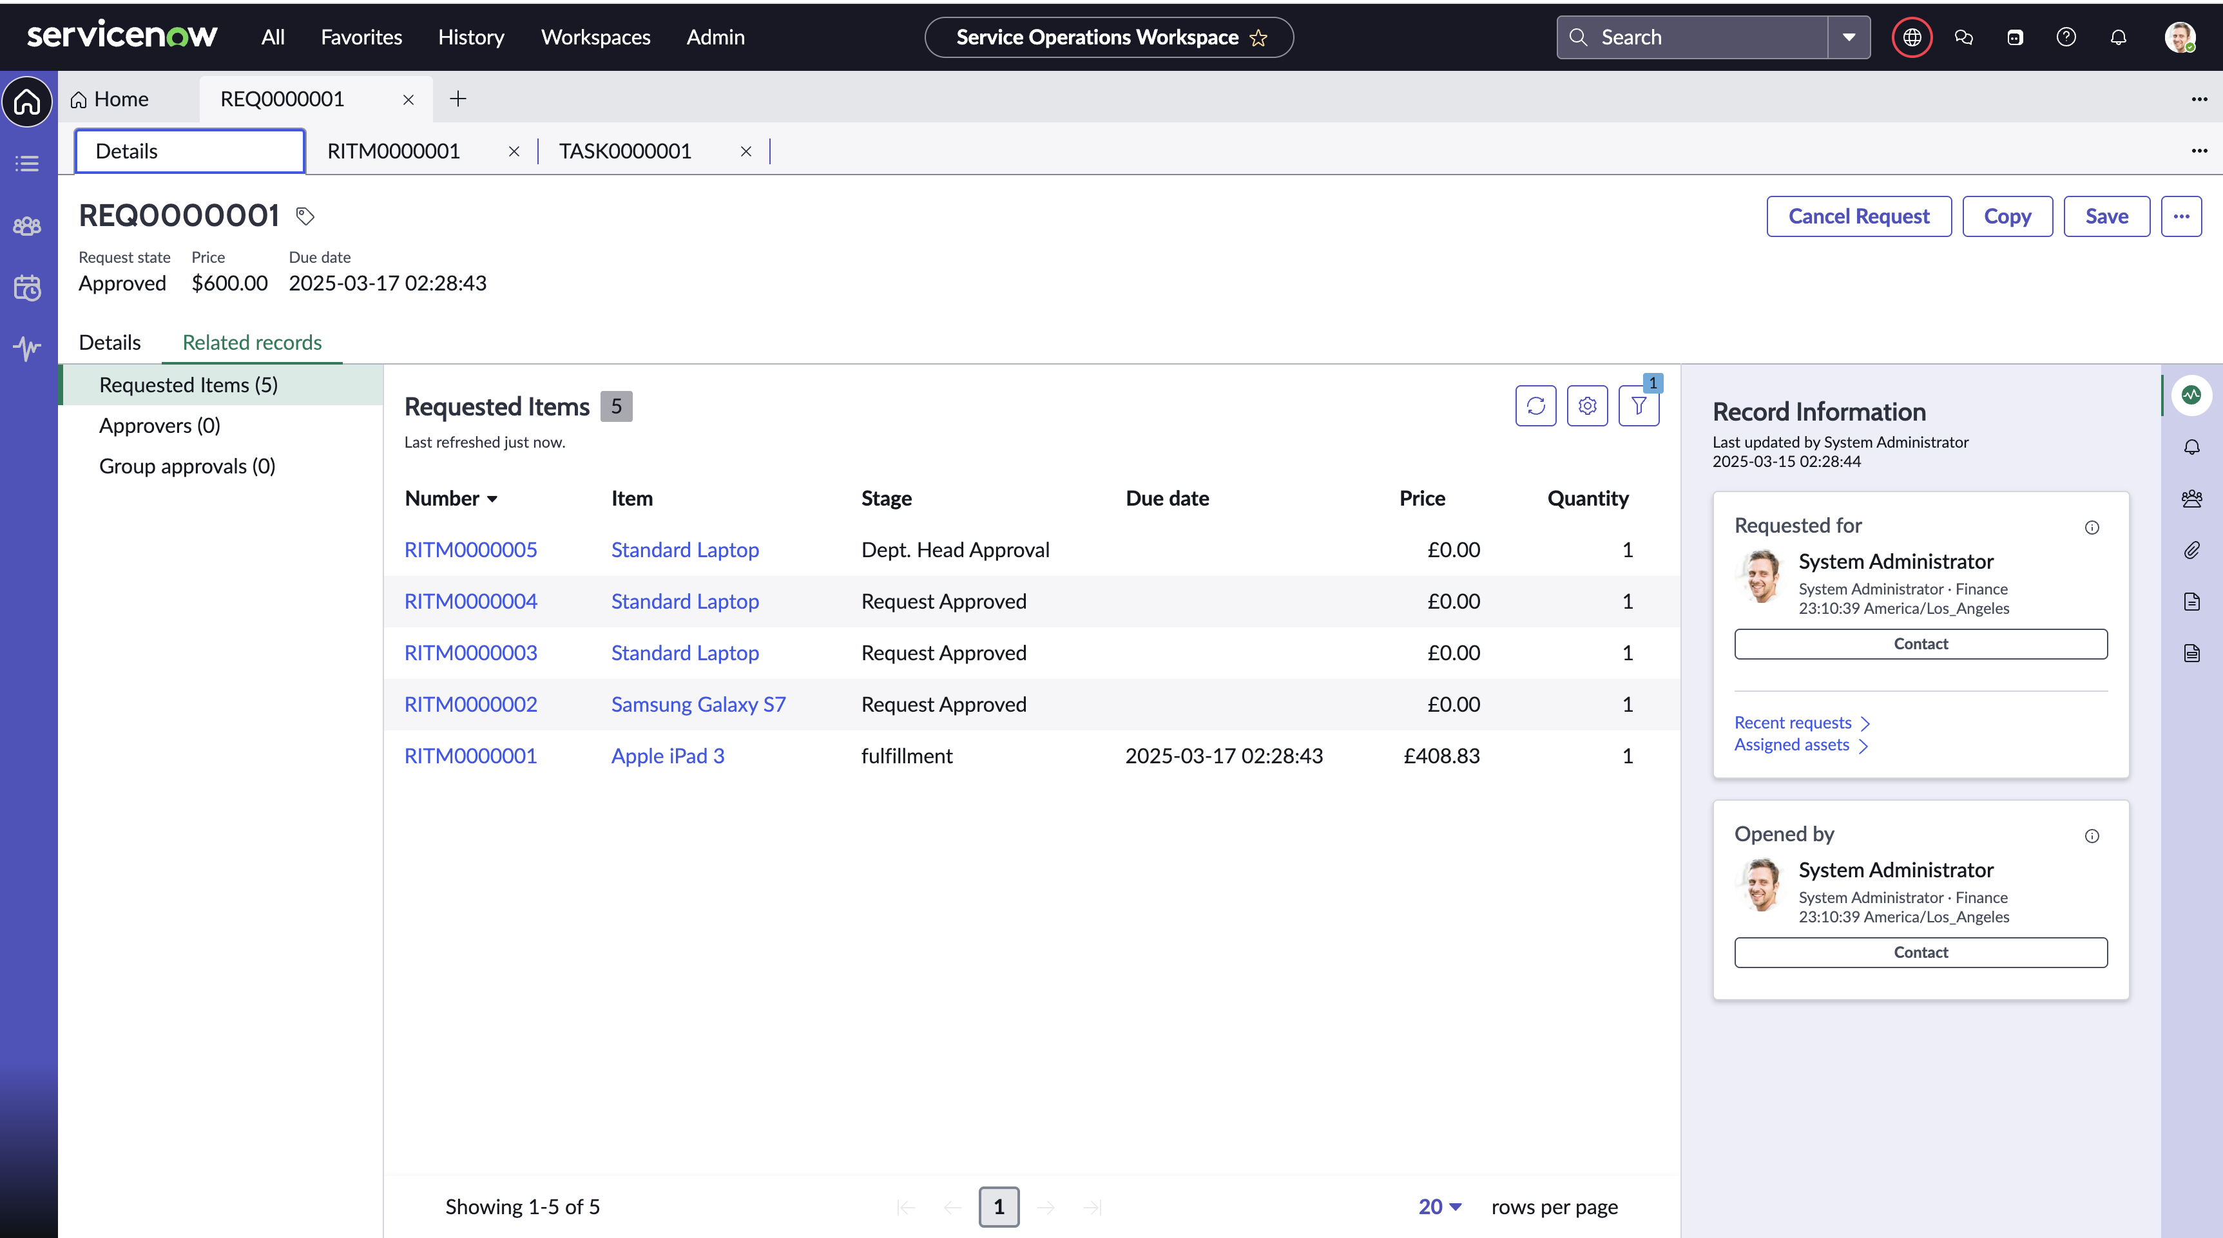This screenshot has width=2223, height=1238.
Task: Open the teams sidebar icon
Action: click(27, 226)
